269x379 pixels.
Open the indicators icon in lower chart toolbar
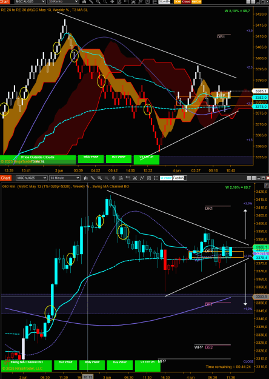[142, 178]
